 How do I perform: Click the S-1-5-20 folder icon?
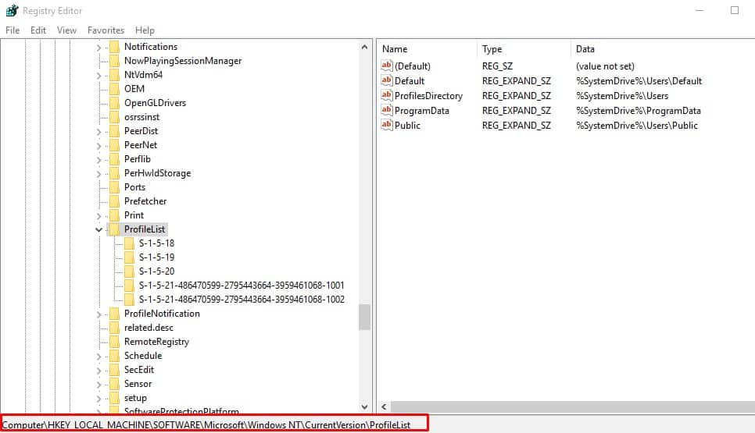[129, 271]
